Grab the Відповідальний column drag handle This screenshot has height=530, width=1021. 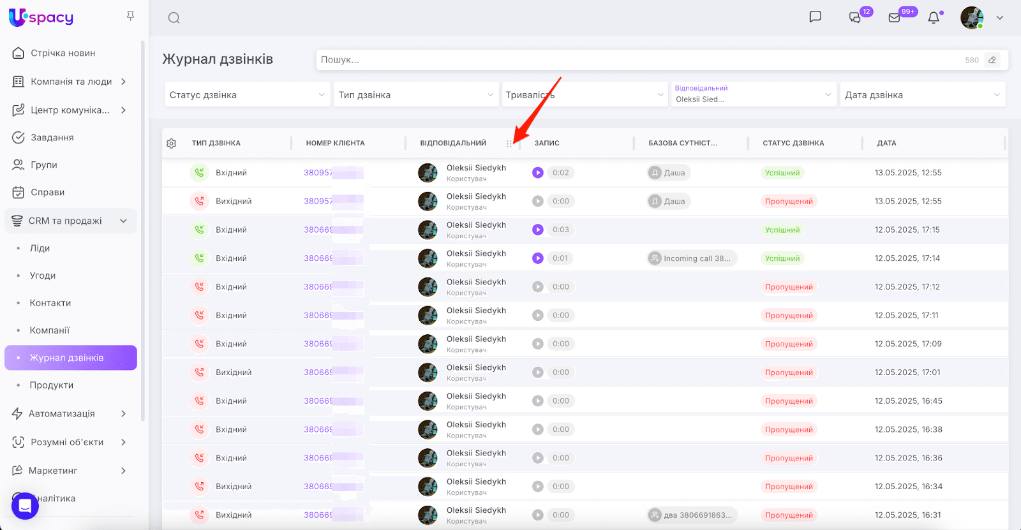click(x=509, y=144)
